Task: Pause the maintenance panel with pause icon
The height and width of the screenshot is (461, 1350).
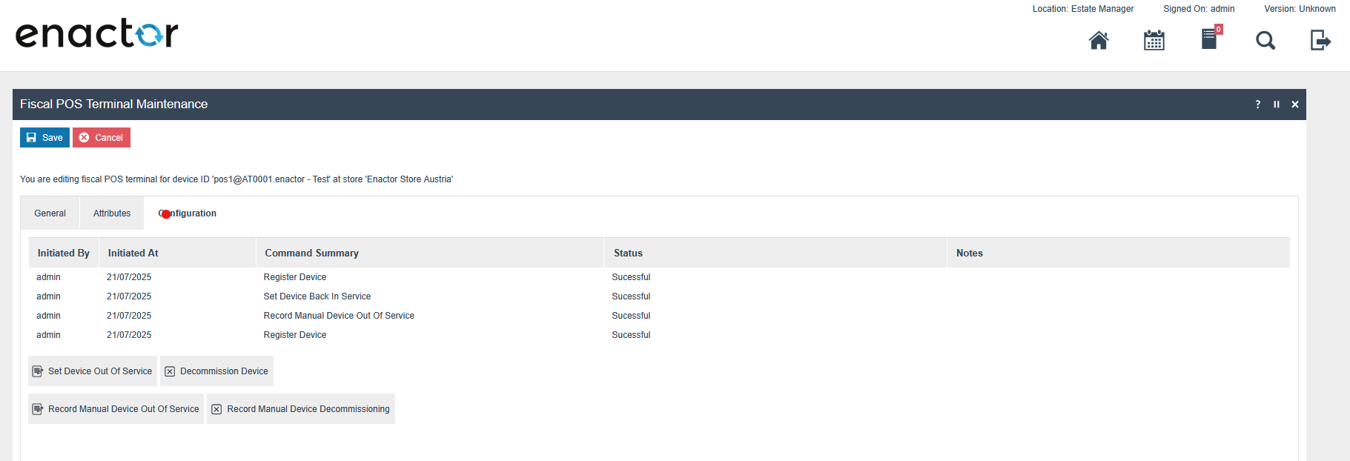Action: pyautogui.click(x=1276, y=105)
